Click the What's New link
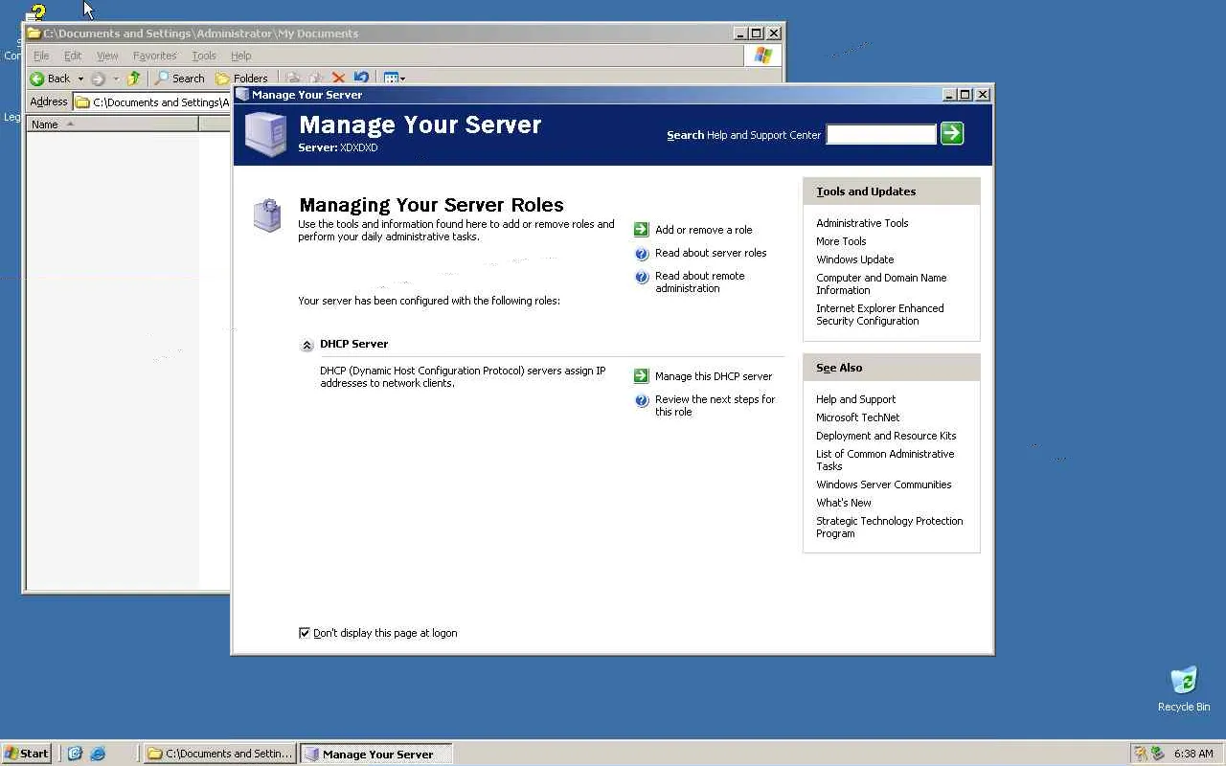Image resolution: width=1226 pixels, height=766 pixels. pos(844,503)
